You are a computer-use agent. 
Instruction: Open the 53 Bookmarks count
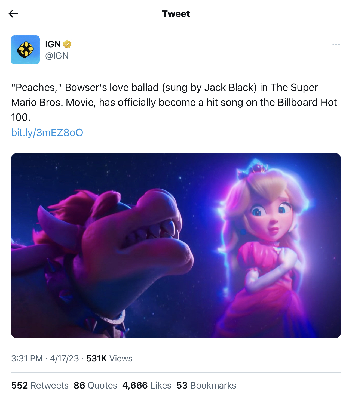(x=206, y=385)
